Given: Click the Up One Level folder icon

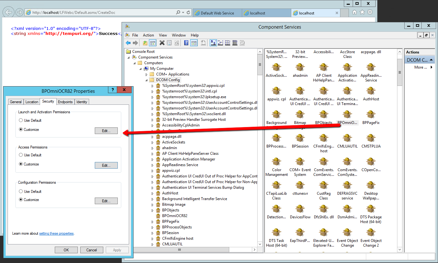Looking at the screenshot, I should 145,43.
